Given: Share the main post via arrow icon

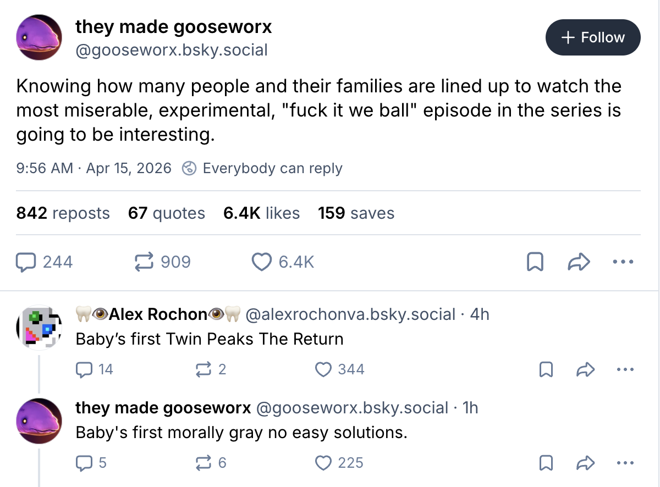Looking at the screenshot, I should click(579, 262).
